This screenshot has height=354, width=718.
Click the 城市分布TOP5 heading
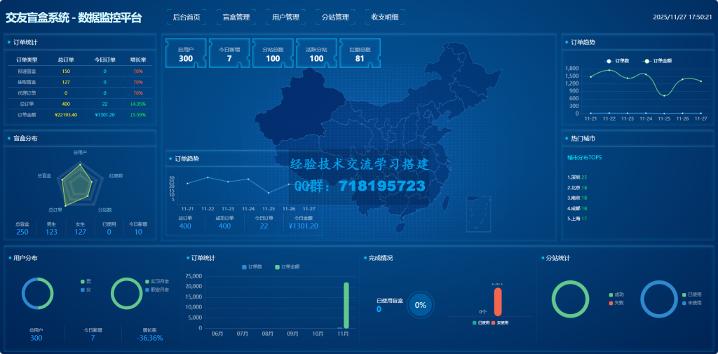tap(585, 158)
